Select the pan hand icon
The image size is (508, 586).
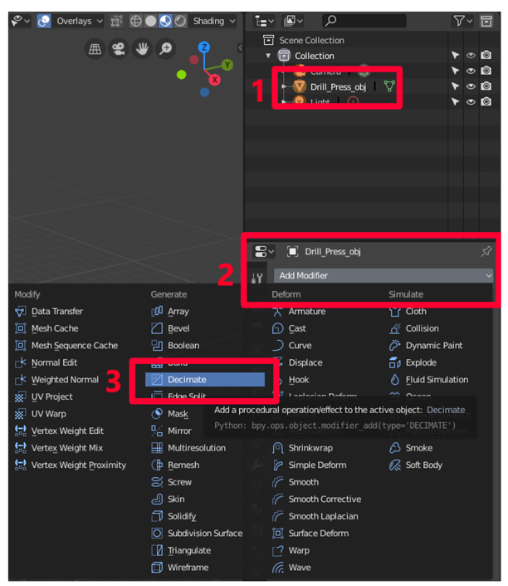point(142,49)
